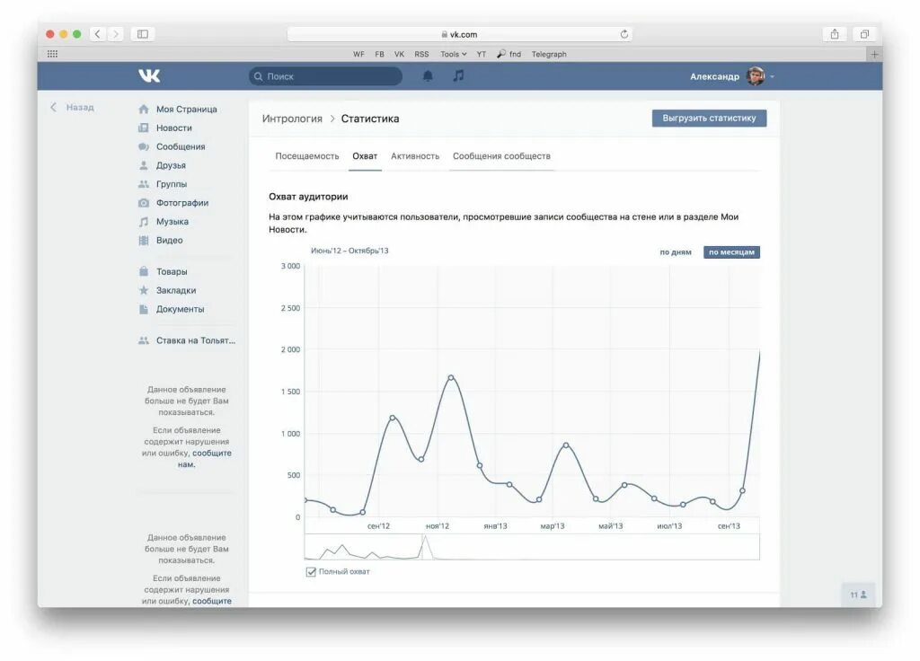
Task: Switch graph to по дням
Action: [x=676, y=252]
